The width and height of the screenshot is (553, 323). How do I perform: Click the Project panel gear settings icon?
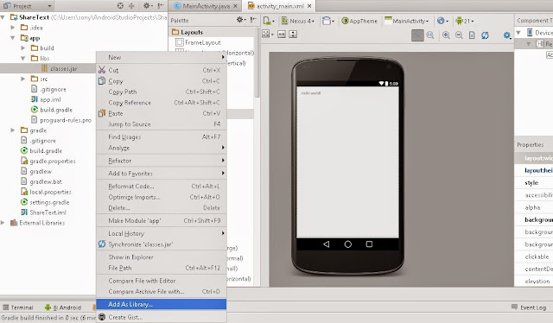coord(147,6)
